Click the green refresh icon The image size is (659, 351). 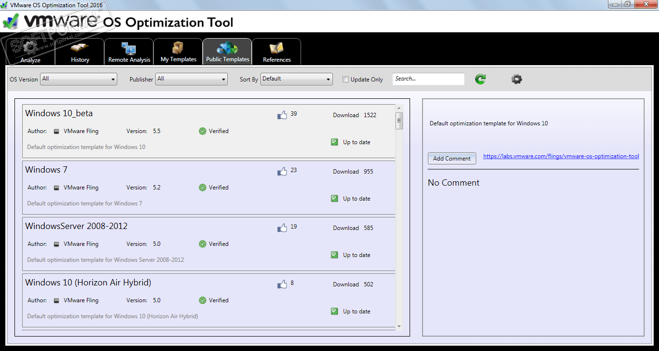tap(480, 79)
